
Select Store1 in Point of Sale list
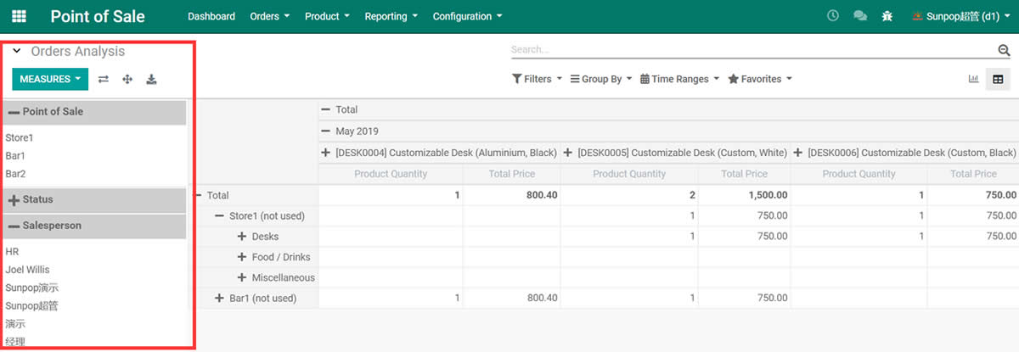20,137
